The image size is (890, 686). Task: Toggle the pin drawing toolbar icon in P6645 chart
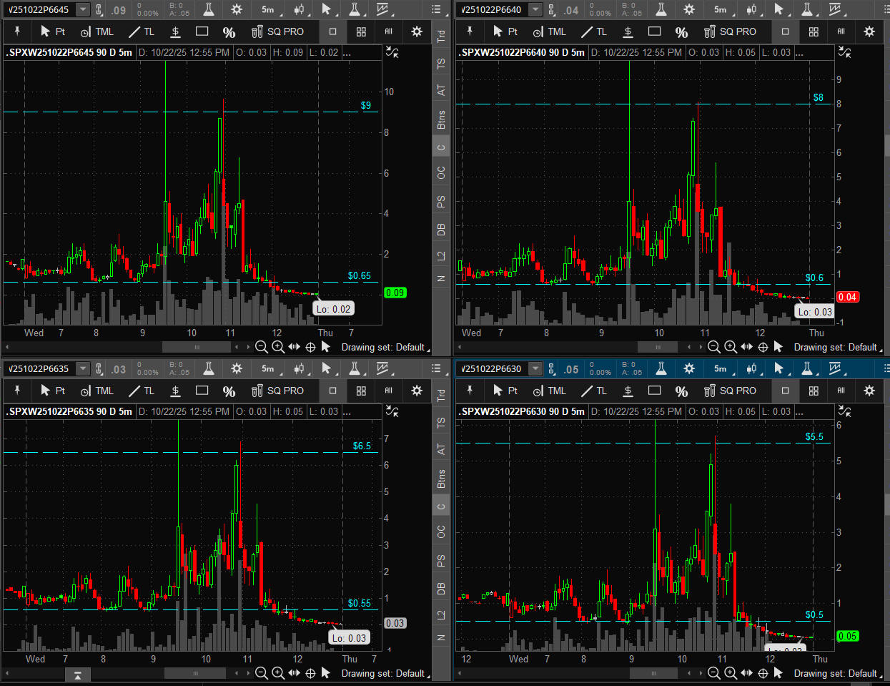pyautogui.click(x=17, y=31)
